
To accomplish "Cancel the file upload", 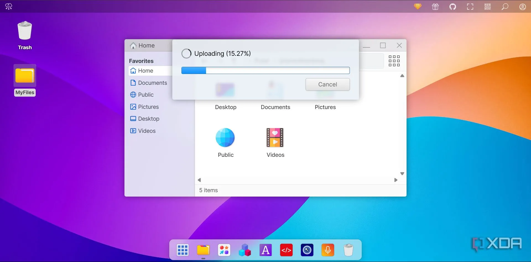I will point(327,84).
